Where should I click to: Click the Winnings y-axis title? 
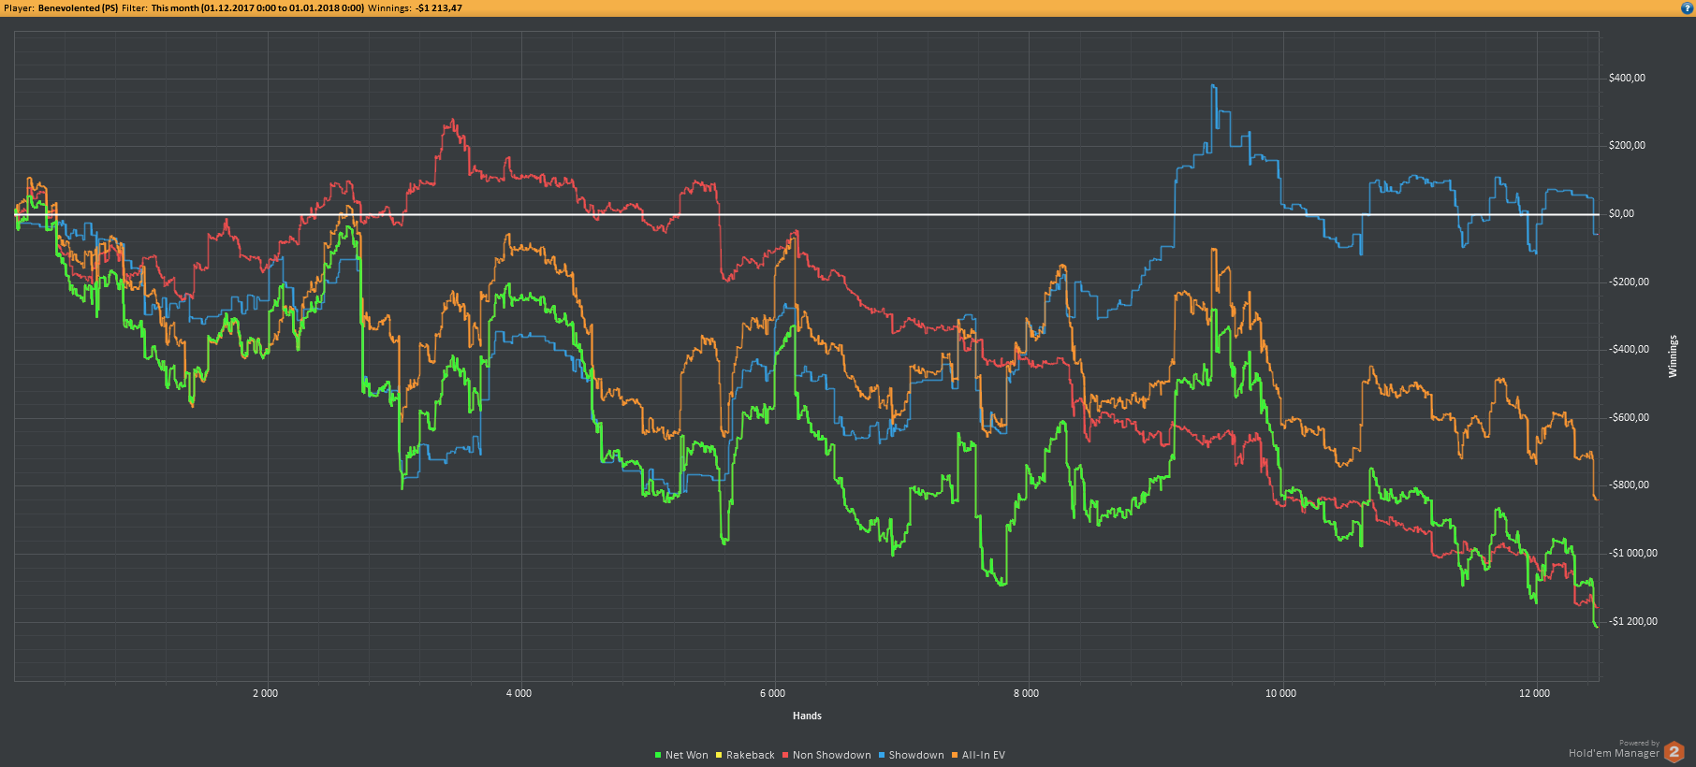[x=1673, y=356]
